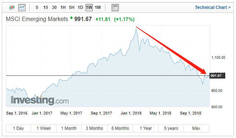Set interval to 15 minutes

(x=45, y=7)
